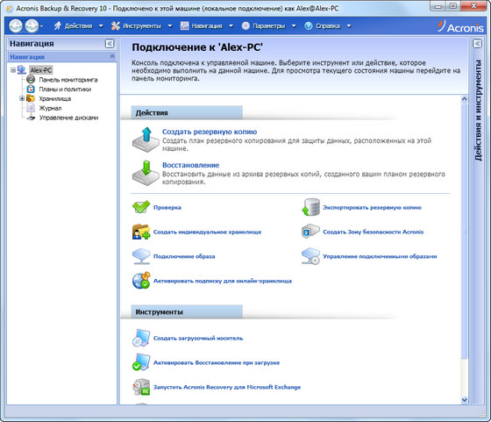
Task: Select Хранилища in navigation tree
Action: tap(54, 98)
